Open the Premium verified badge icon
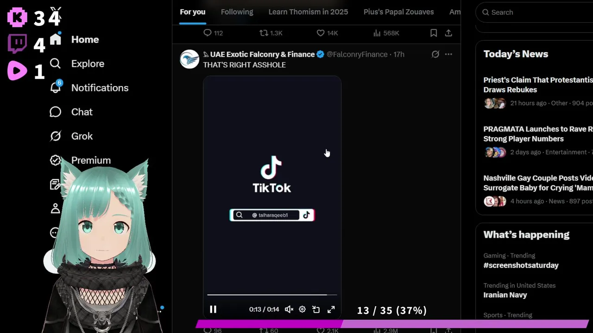 click(56, 160)
